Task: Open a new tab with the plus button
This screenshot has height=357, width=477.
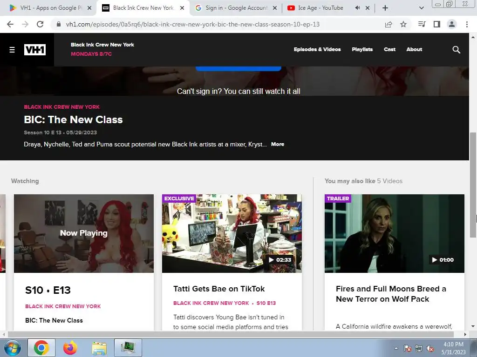Action: click(x=385, y=8)
